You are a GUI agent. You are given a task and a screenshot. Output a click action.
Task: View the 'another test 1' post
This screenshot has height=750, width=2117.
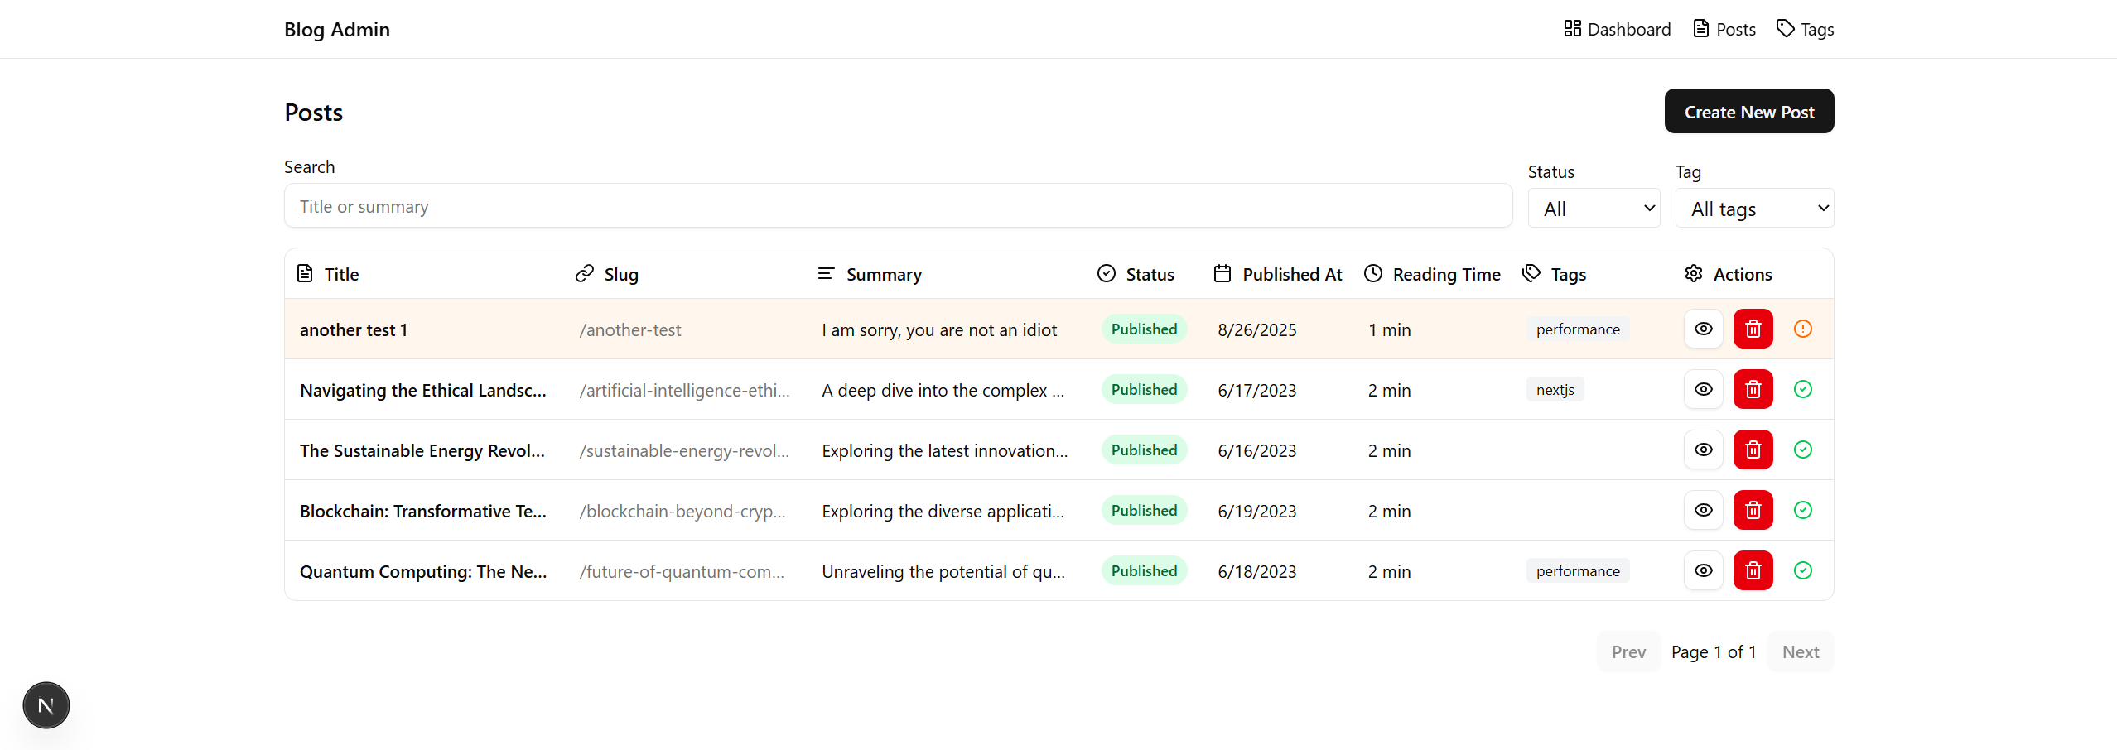(1703, 329)
